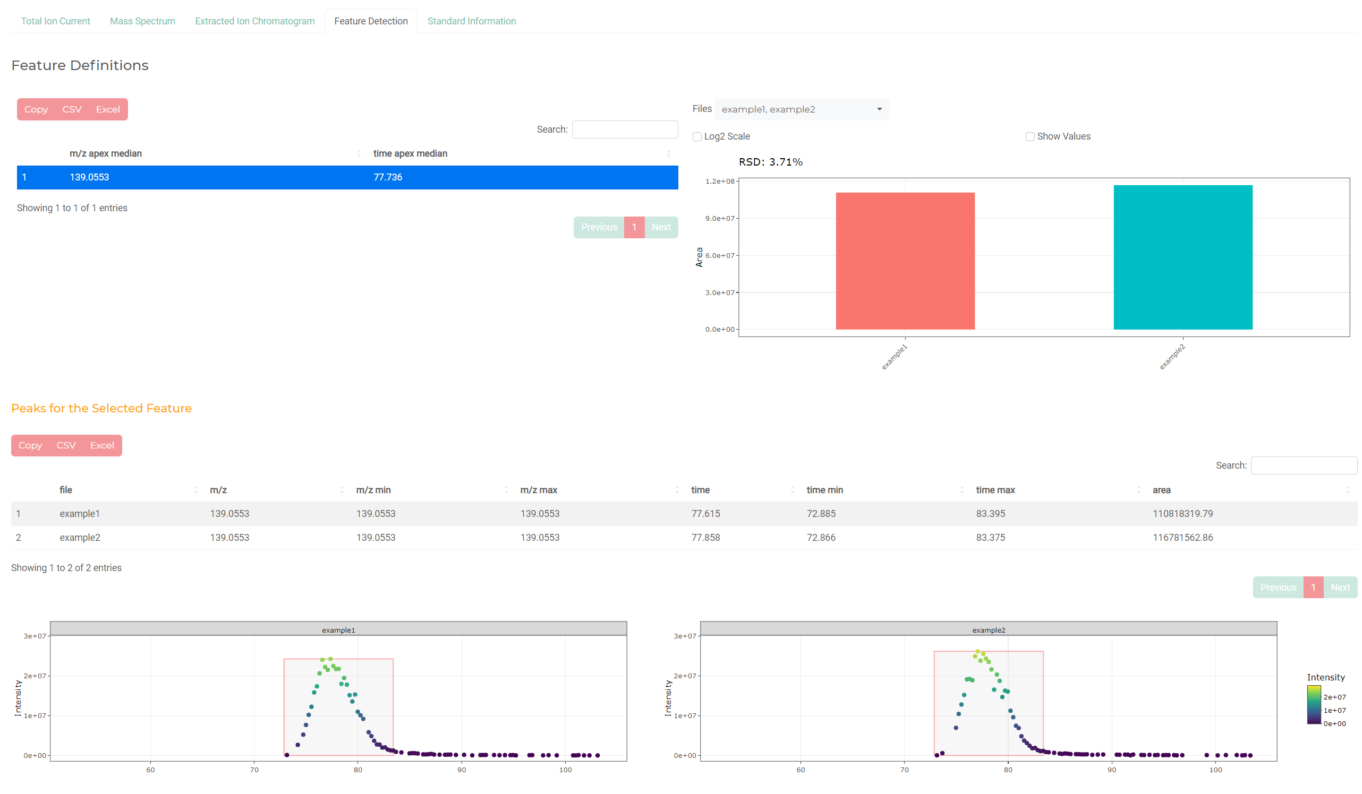The width and height of the screenshot is (1362, 794).
Task: Open the Extracted Ion Chromatogram tab
Action: click(x=254, y=21)
